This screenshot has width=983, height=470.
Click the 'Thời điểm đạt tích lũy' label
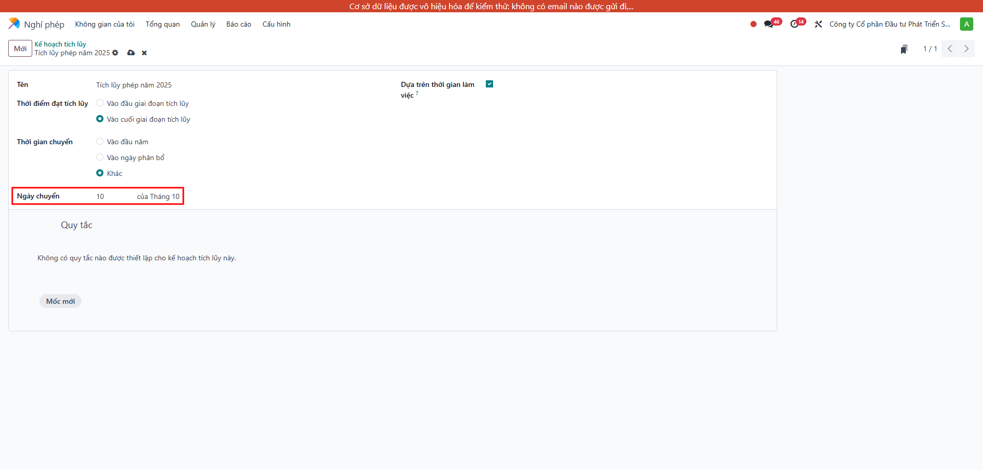coord(52,103)
